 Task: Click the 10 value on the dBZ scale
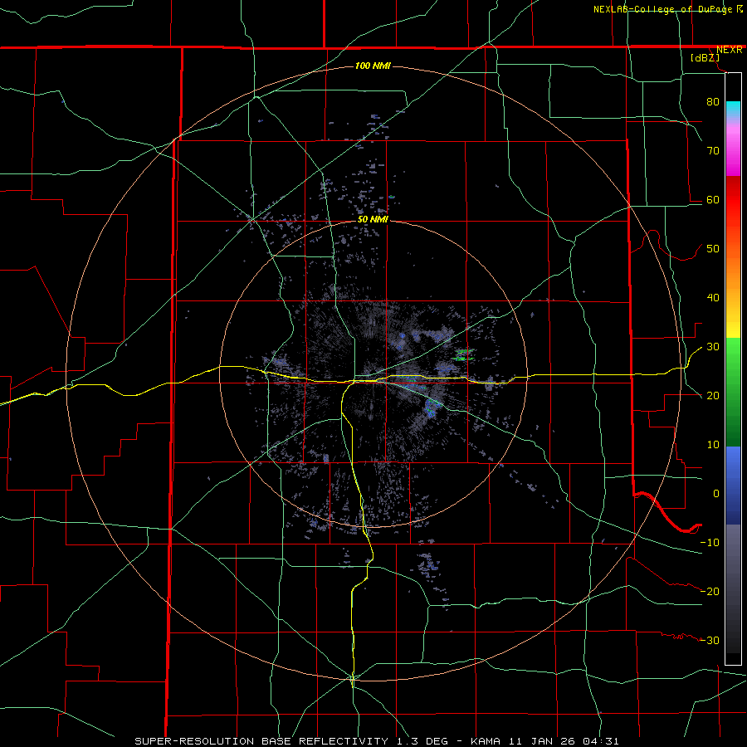[x=713, y=445]
